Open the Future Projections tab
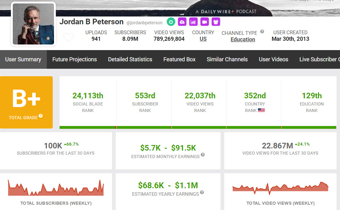340x210 pixels. [x=75, y=59]
